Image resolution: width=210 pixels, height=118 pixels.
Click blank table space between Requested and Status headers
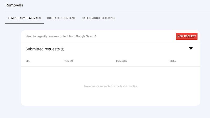pyautogui.click(x=148, y=61)
